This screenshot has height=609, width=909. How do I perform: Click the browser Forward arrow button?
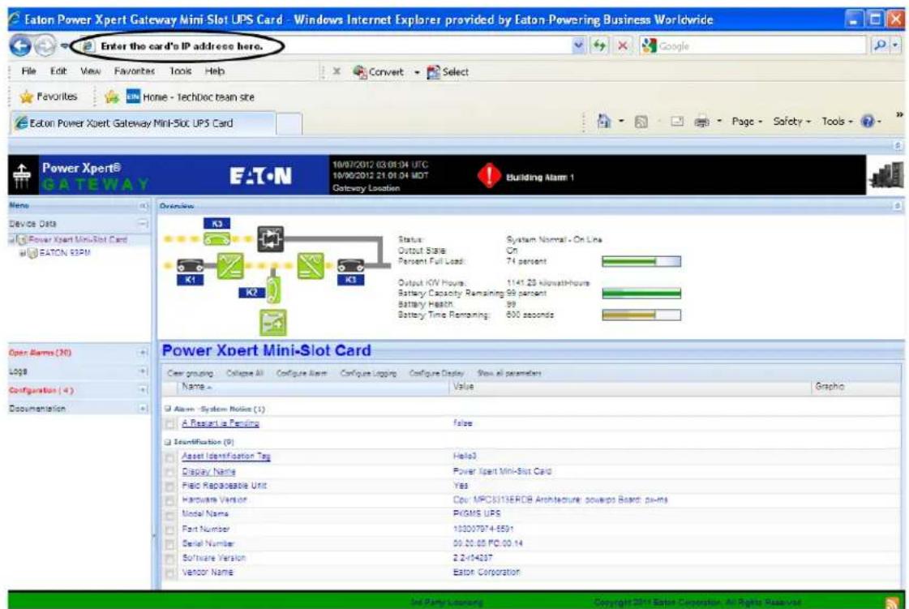click(45, 46)
